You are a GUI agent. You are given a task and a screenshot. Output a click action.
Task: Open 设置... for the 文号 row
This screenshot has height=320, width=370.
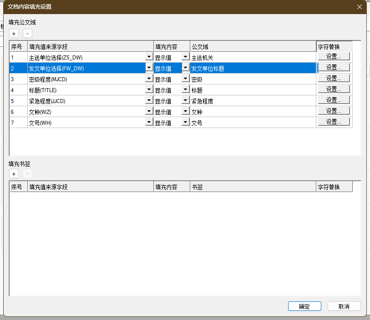pyautogui.click(x=334, y=122)
